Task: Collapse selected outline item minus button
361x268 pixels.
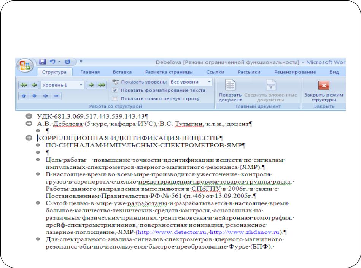Action: pyautogui.click(x=56, y=96)
